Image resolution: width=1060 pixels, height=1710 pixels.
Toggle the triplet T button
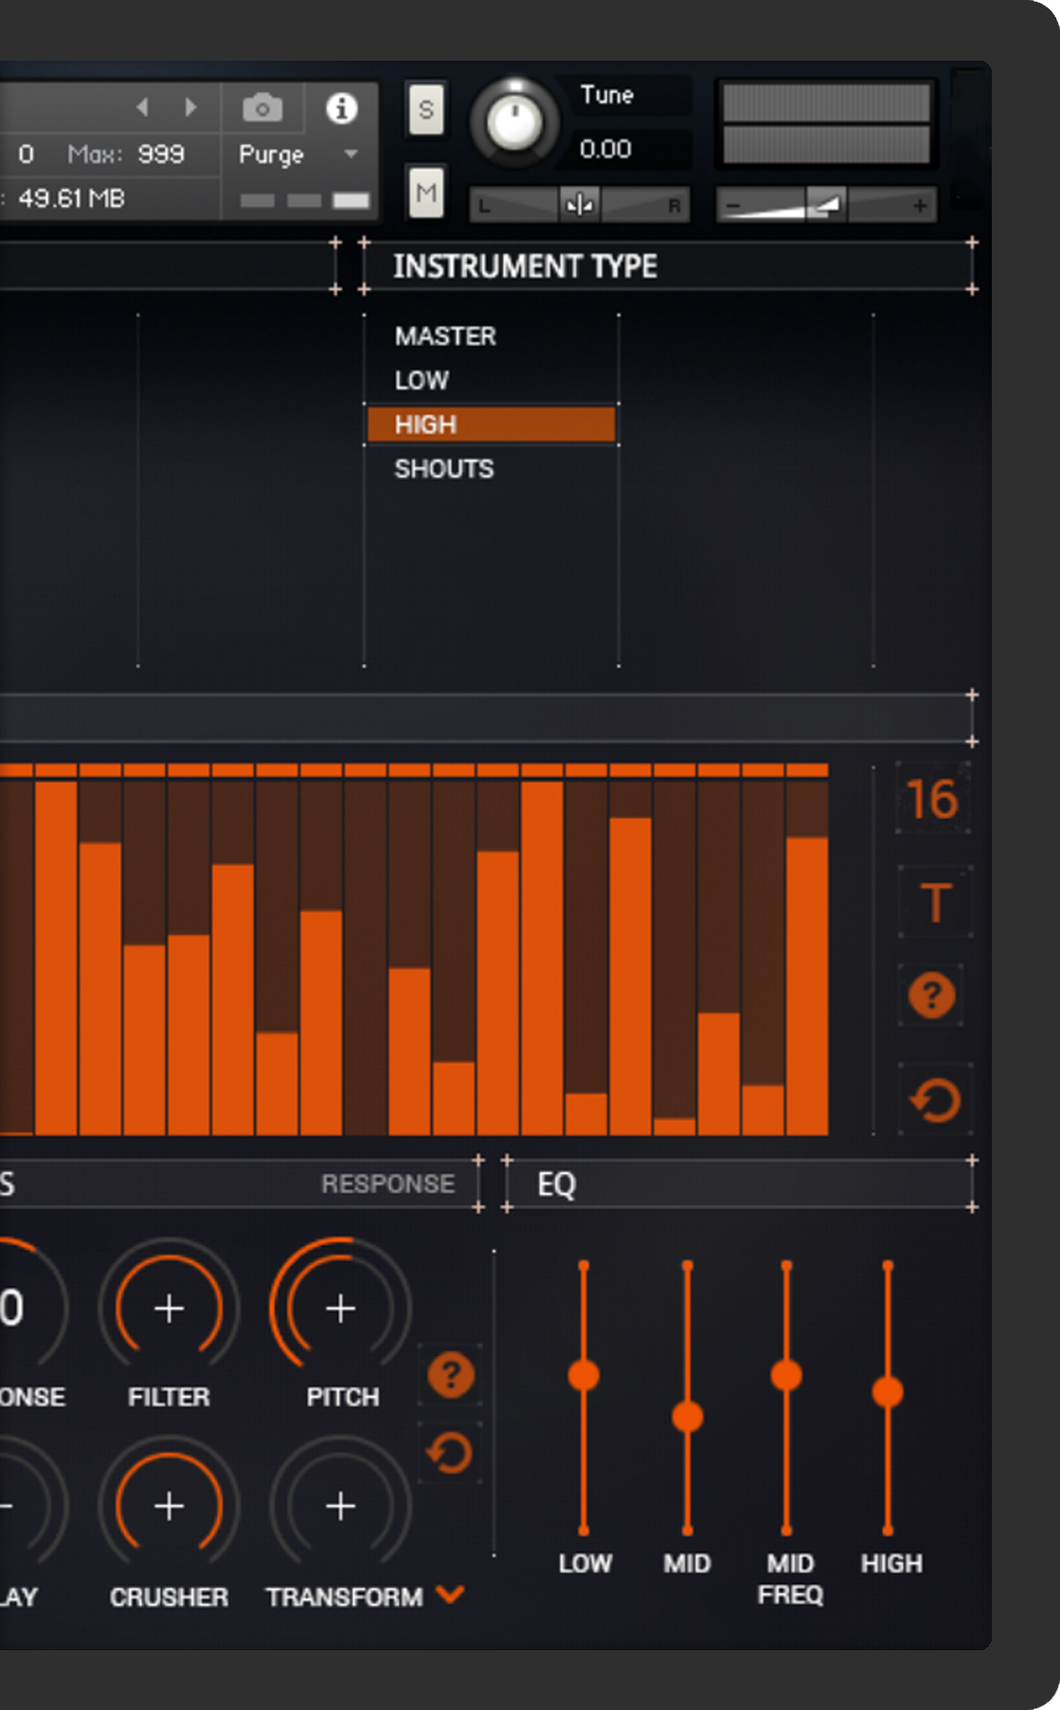coord(935,904)
